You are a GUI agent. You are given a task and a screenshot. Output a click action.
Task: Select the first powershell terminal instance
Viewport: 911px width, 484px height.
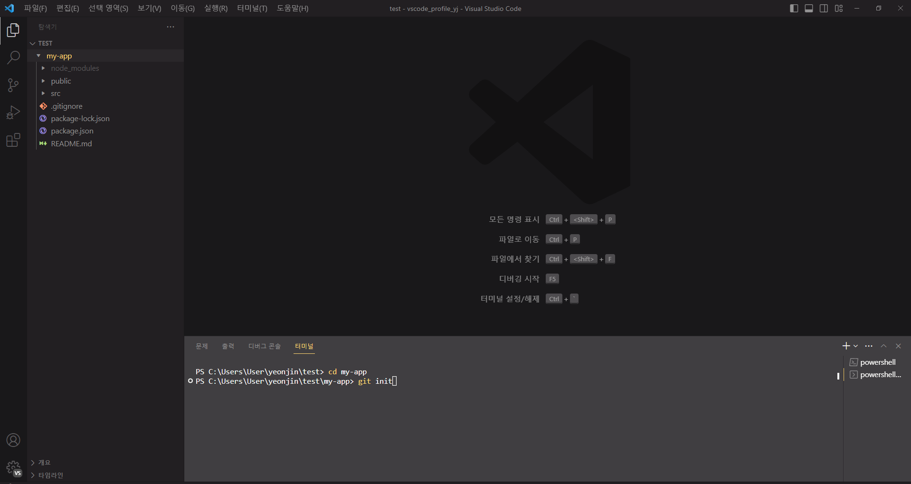click(x=877, y=362)
